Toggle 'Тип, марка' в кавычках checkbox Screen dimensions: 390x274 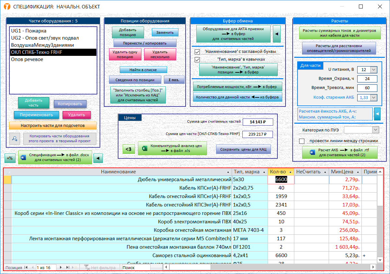pos(197,59)
